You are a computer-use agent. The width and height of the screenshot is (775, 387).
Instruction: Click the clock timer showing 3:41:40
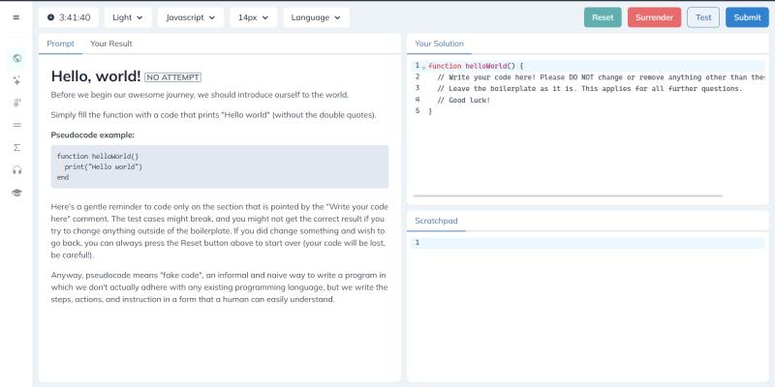pyautogui.click(x=67, y=17)
